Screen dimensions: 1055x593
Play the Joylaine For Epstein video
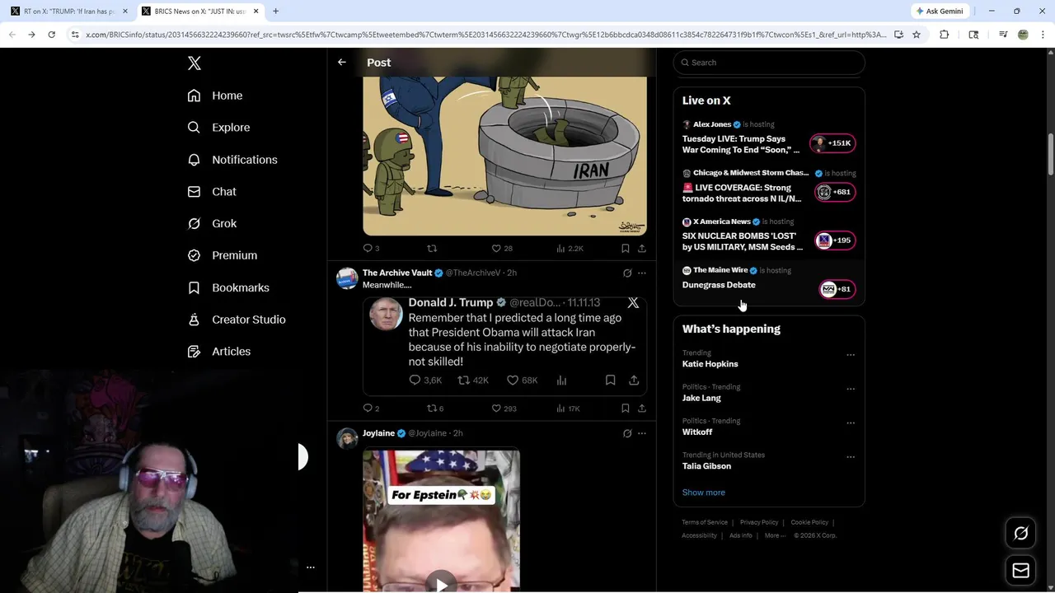point(442,585)
